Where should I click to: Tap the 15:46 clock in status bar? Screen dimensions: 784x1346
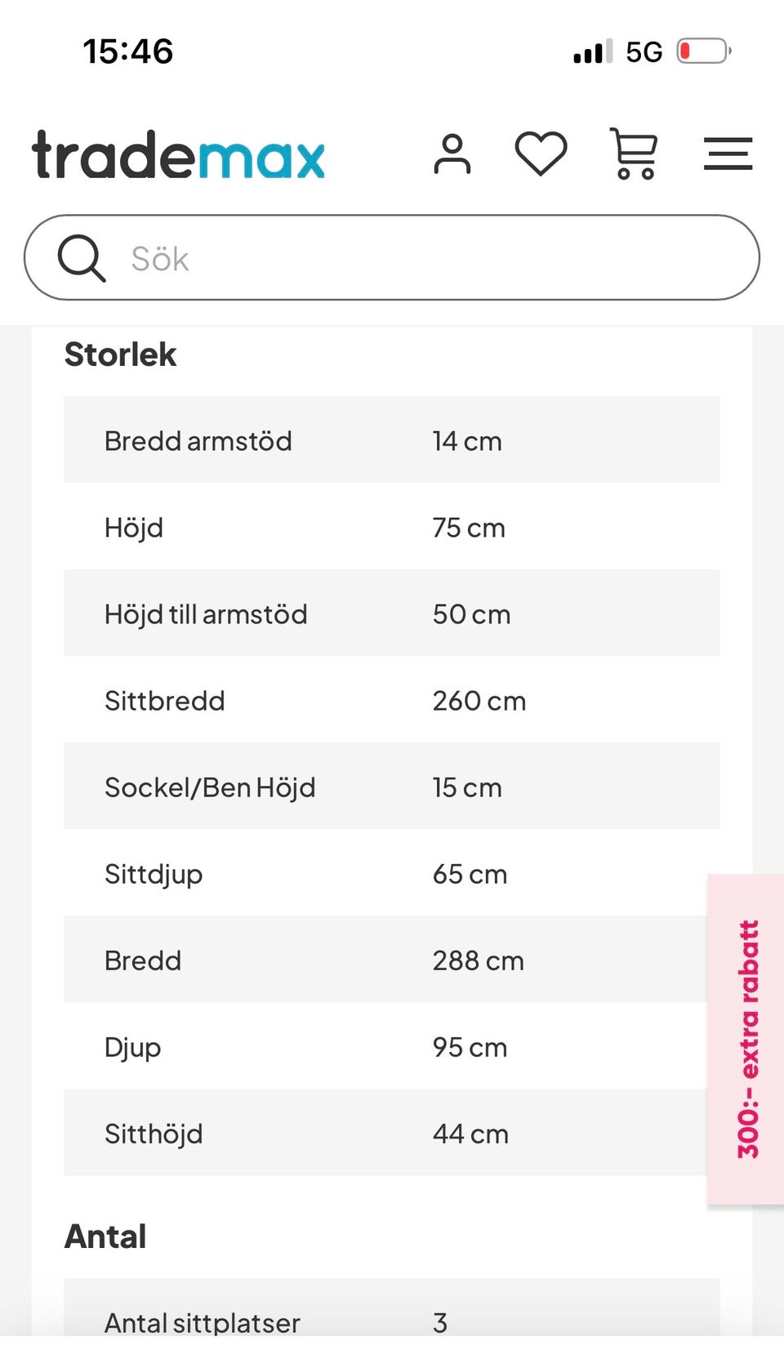tap(128, 51)
